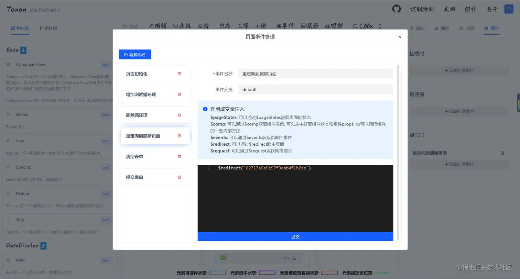Delete the 提交表单 event
This screenshot has height=279, width=520.
coord(179,177)
